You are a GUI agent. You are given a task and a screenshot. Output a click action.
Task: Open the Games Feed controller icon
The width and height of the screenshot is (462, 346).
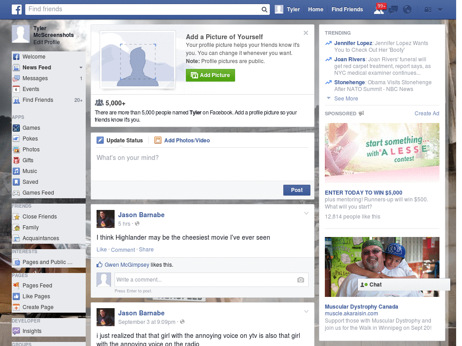pos(17,193)
